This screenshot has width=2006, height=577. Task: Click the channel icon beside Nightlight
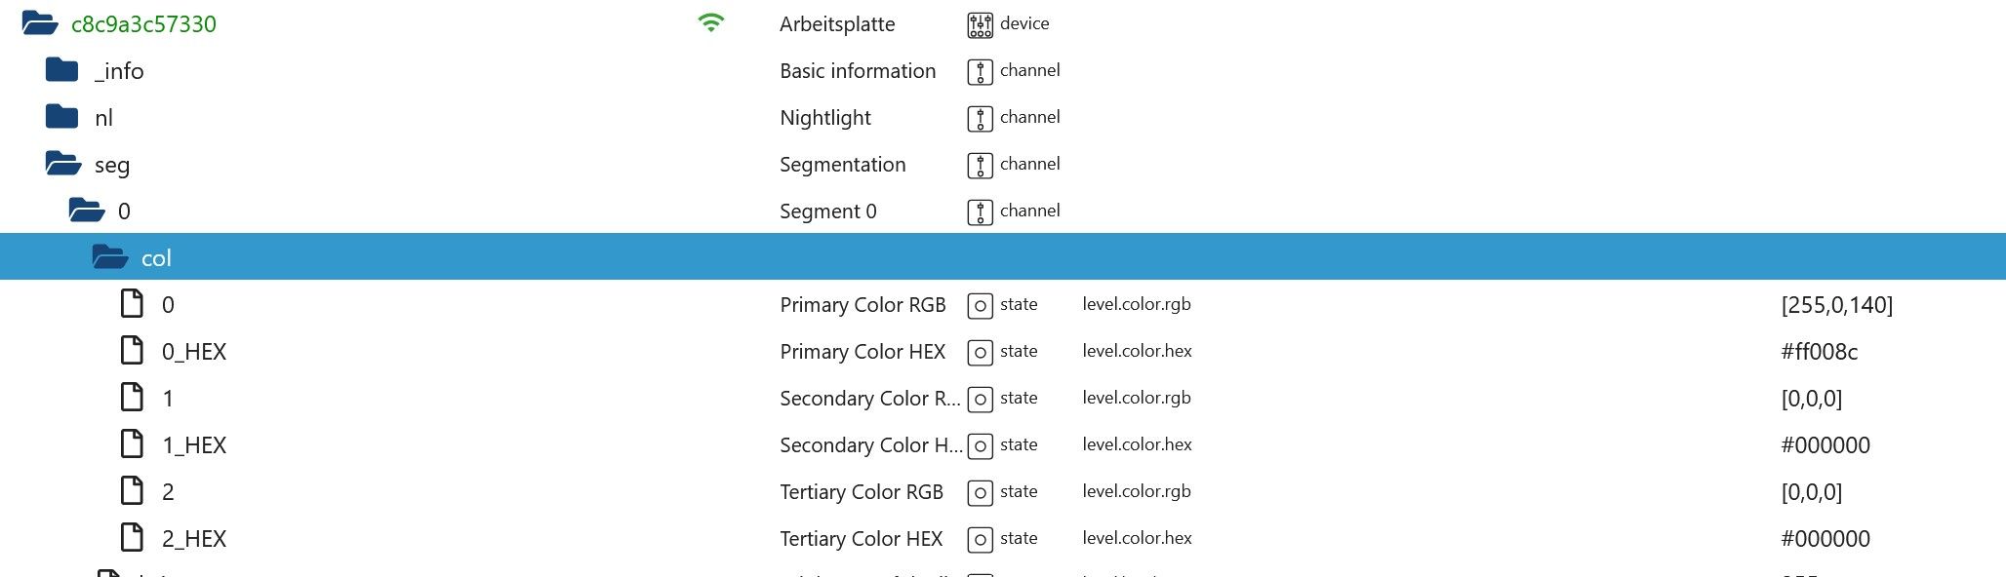[x=980, y=118]
